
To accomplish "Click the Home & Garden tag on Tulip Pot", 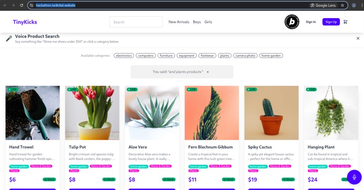I will point(101,166).
